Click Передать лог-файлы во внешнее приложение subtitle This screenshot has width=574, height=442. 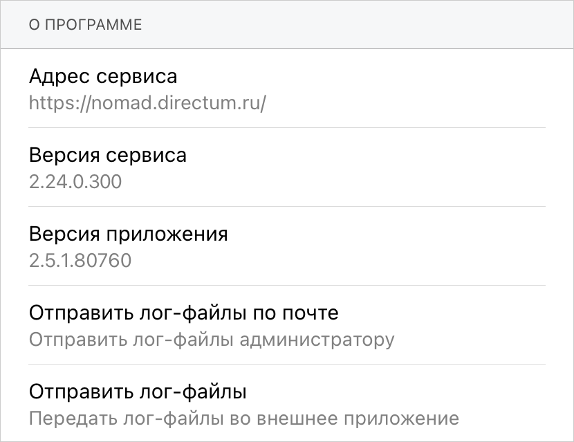coord(244,418)
